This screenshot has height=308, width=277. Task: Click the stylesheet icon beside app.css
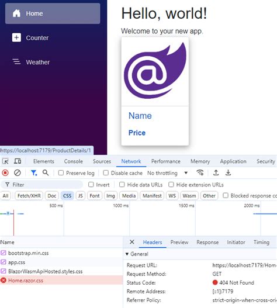pyautogui.click(x=4, y=262)
